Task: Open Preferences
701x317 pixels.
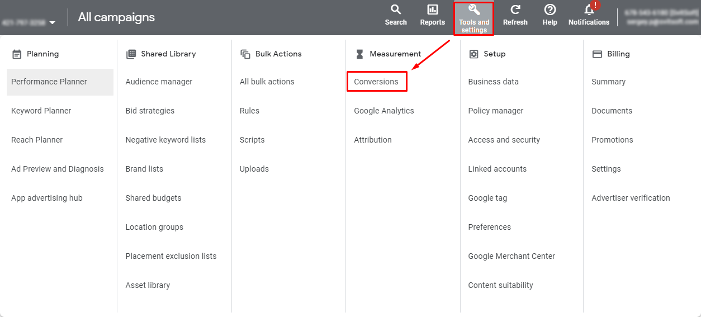Action: [490, 227]
